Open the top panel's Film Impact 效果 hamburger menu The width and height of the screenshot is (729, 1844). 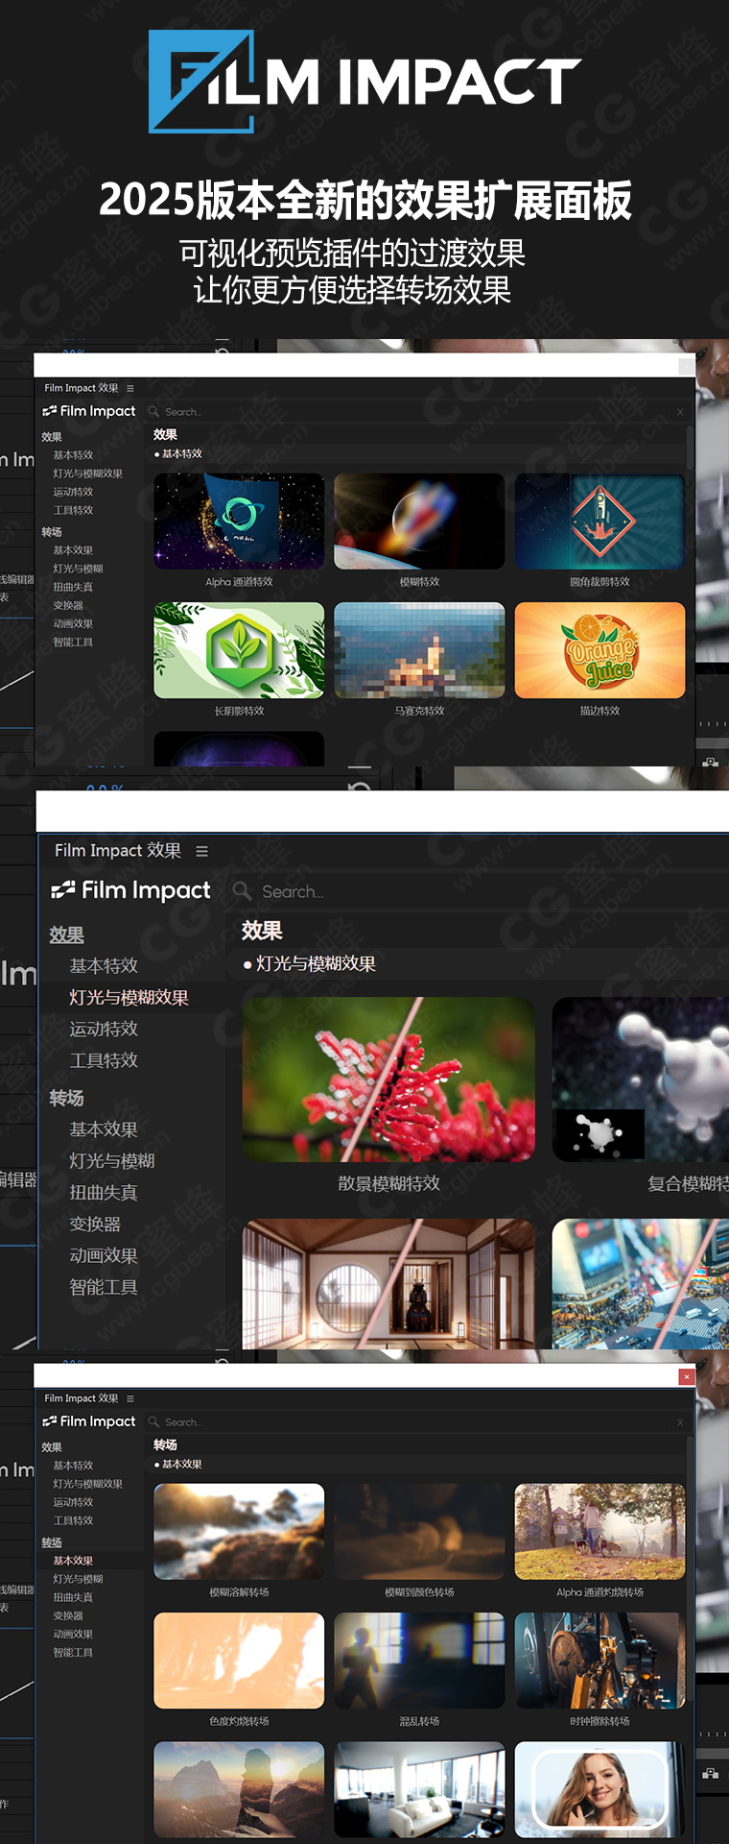(130, 388)
